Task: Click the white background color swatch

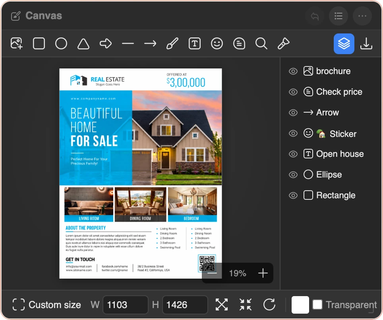Action: [x=300, y=304]
